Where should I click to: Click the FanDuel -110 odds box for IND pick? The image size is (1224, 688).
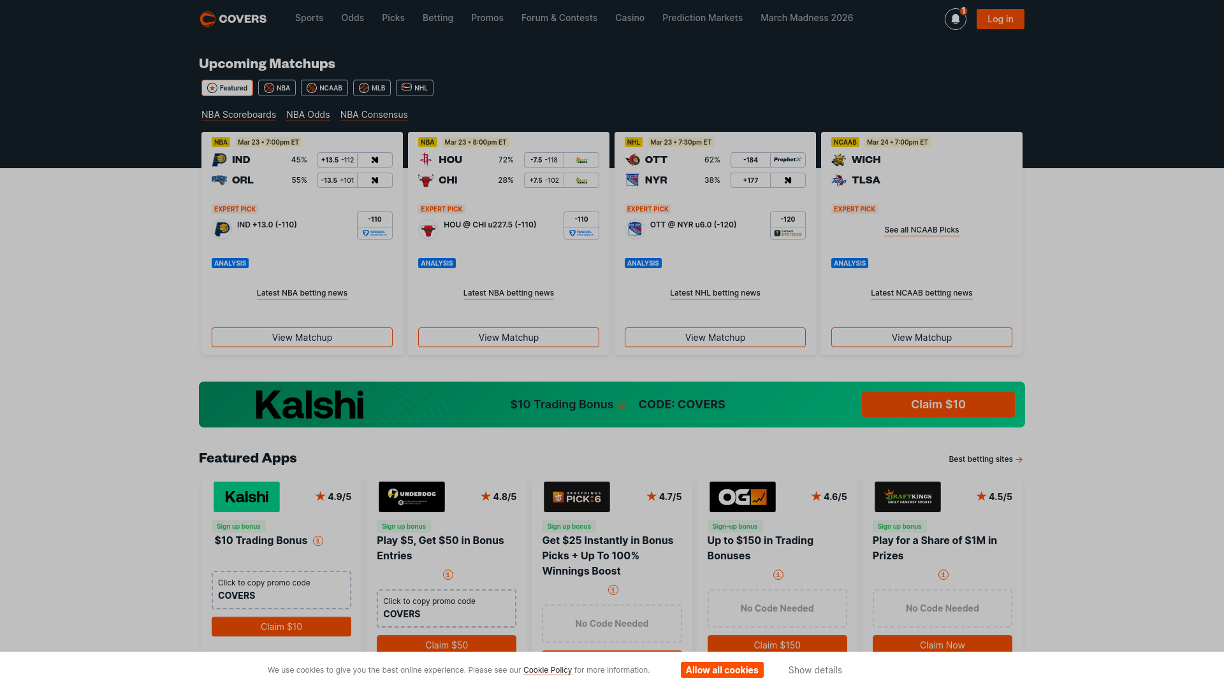click(375, 226)
